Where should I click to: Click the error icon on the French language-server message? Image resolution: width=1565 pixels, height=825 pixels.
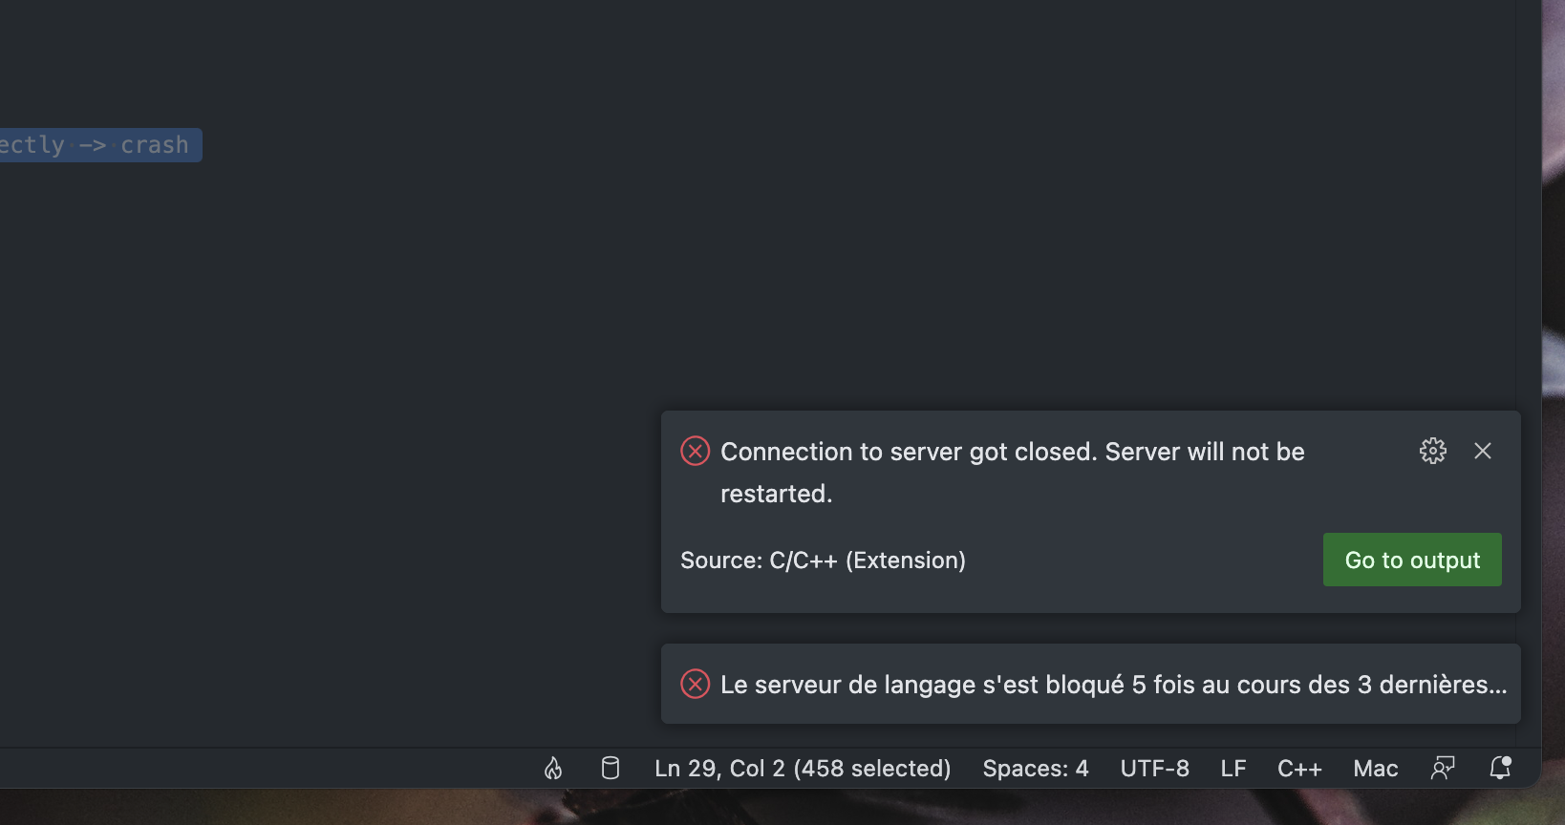[x=695, y=684]
